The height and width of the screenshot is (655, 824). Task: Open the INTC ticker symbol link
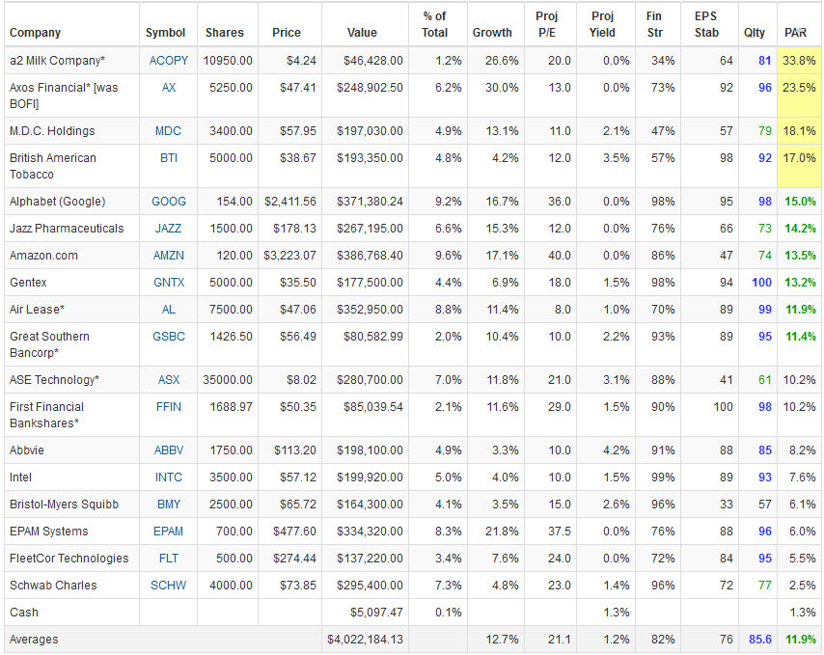click(168, 477)
